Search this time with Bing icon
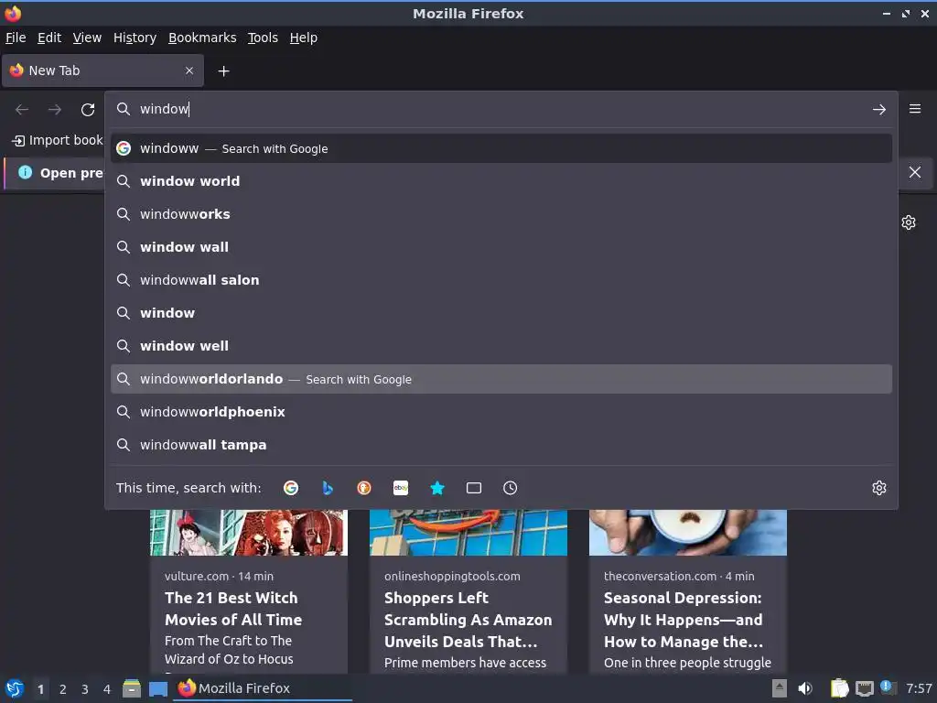Viewport: 937px width, 703px height. (x=328, y=488)
